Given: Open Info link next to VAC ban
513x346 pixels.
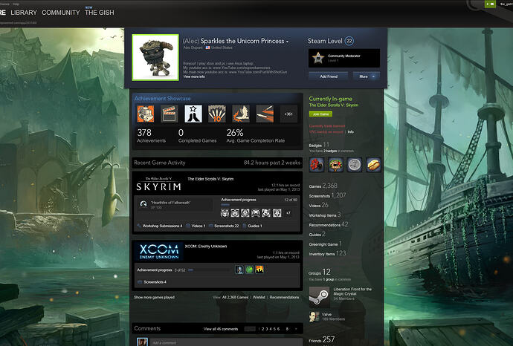Looking at the screenshot, I should (x=350, y=132).
